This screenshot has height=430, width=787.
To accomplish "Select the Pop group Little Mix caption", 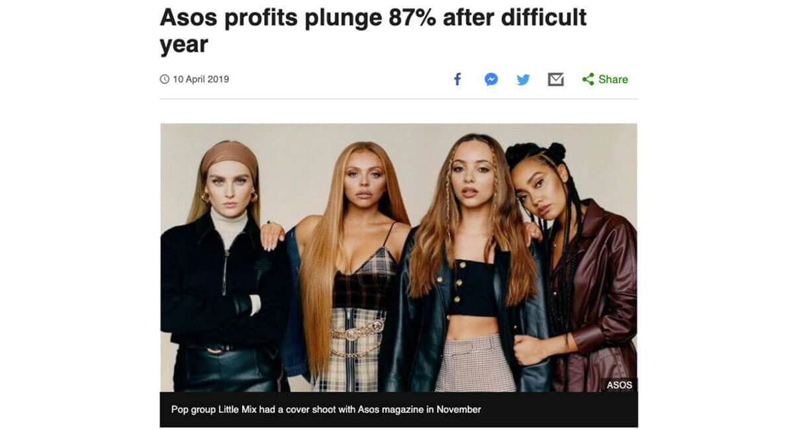I will click(x=326, y=409).
